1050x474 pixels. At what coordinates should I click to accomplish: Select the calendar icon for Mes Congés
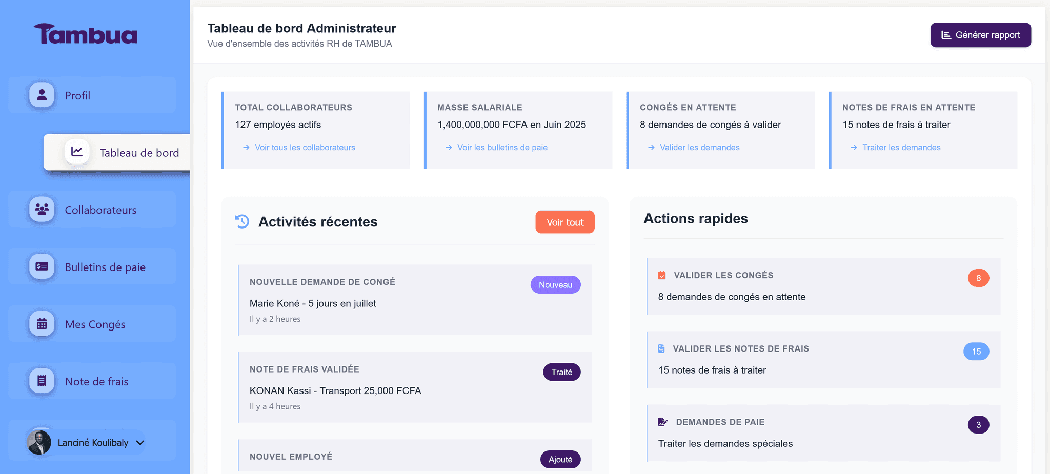tap(42, 324)
